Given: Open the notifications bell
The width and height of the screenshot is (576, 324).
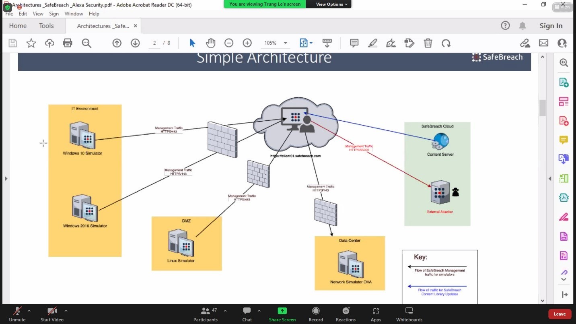Looking at the screenshot, I should (523, 26).
